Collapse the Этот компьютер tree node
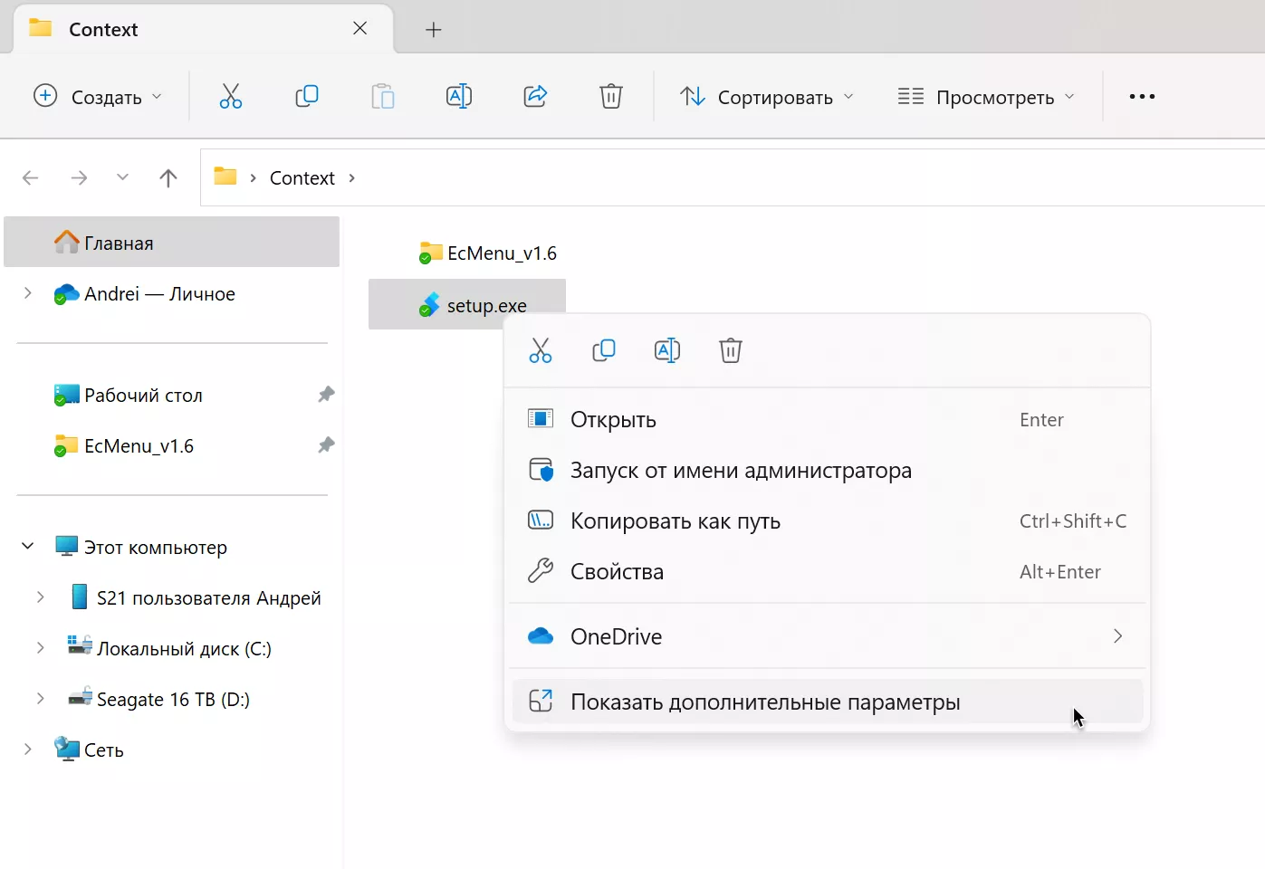 pyautogui.click(x=28, y=547)
